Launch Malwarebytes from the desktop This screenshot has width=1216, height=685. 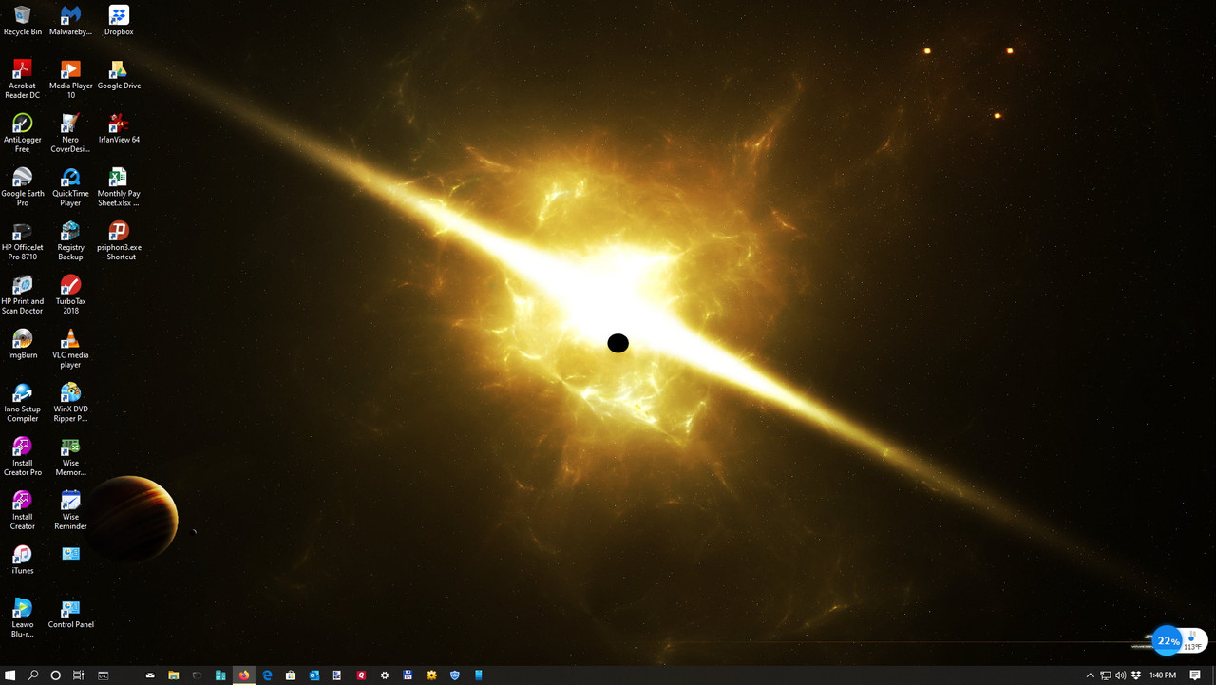(x=70, y=20)
